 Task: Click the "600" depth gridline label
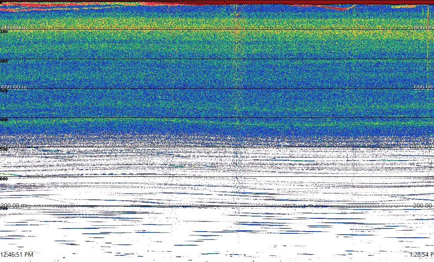[x=4, y=179]
